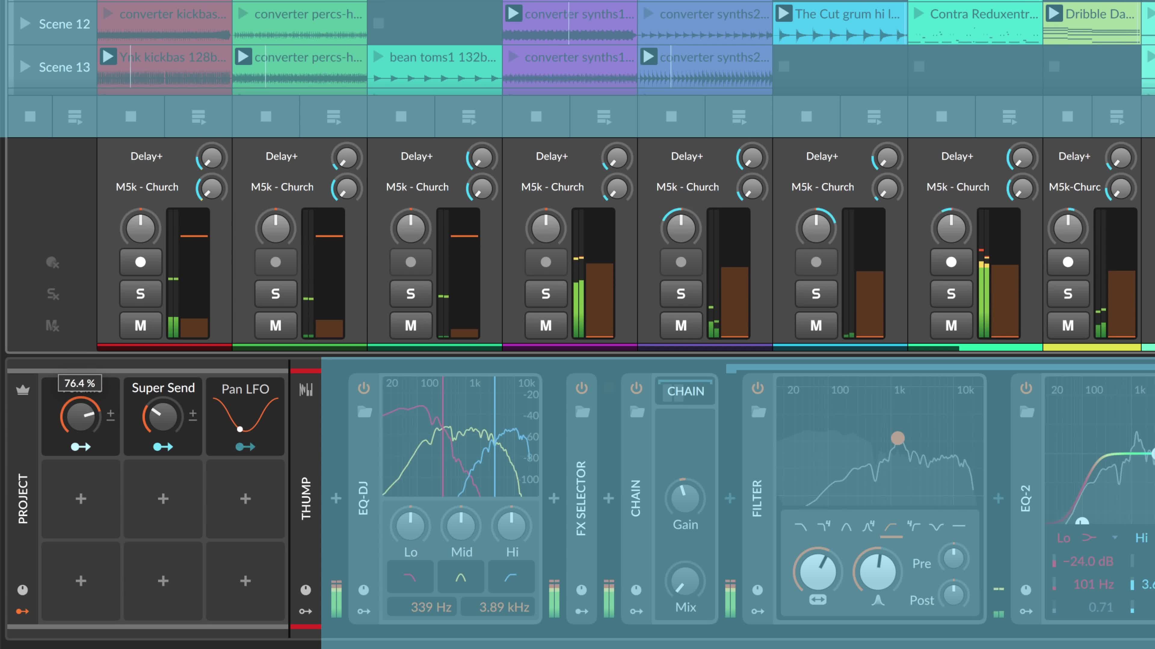The width and height of the screenshot is (1155, 649).
Task: Toggle the EQ-2 device power button
Action: (1026, 388)
